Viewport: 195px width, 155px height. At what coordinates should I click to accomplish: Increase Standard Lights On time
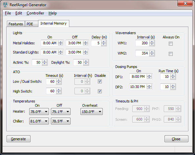pos(60,51)
